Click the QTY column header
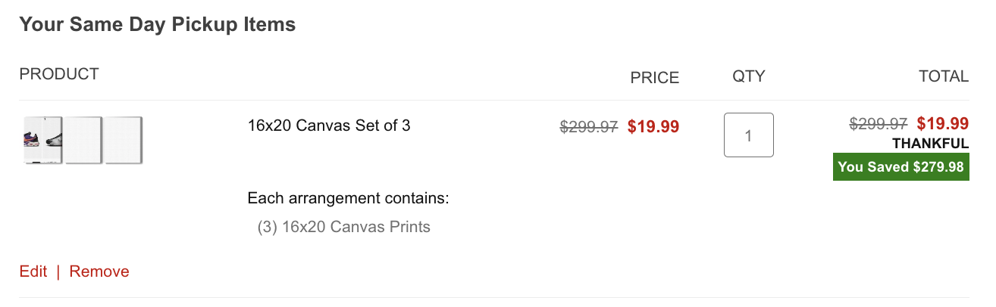Screen dimensions: 996x307 pyautogui.click(x=748, y=76)
